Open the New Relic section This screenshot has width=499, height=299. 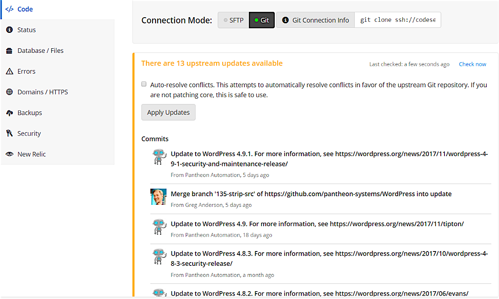point(58,154)
